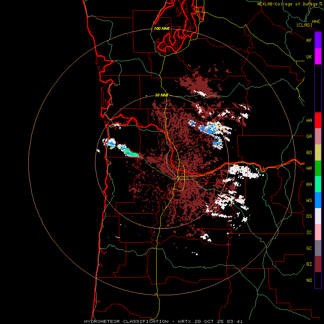
Task: Click the RA legend label
Action: click(309, 185)
